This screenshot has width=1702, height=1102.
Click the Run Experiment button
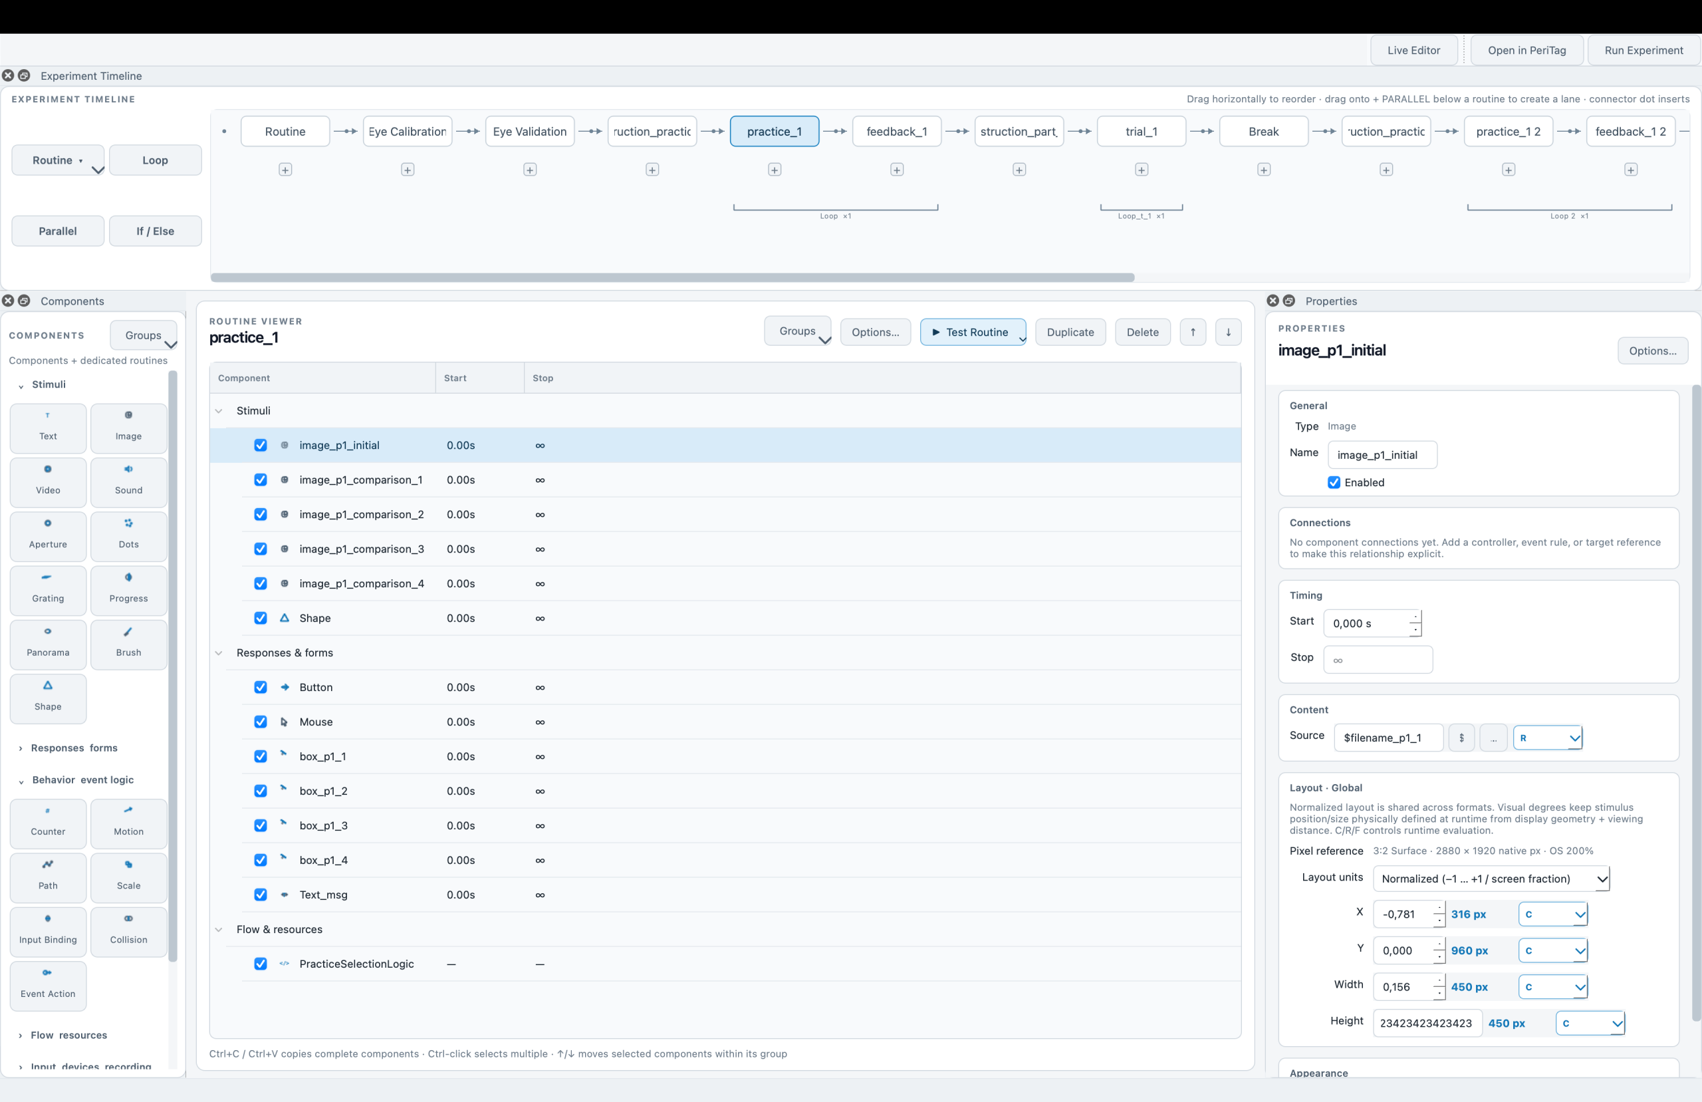(1643, 50)
